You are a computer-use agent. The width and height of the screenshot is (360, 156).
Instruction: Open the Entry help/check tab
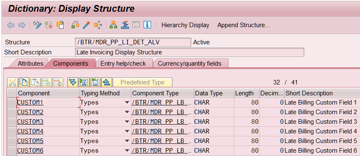point(123,64)
